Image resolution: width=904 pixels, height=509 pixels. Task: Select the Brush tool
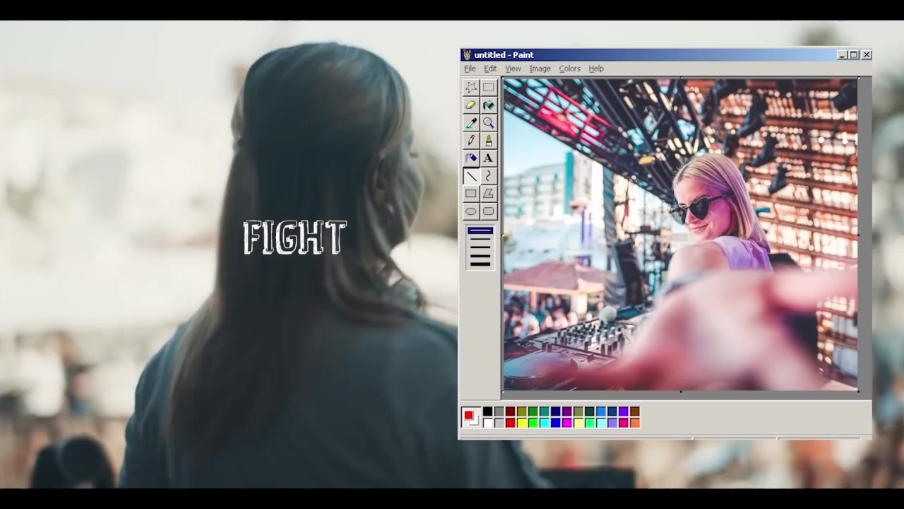tap(488, 140)
